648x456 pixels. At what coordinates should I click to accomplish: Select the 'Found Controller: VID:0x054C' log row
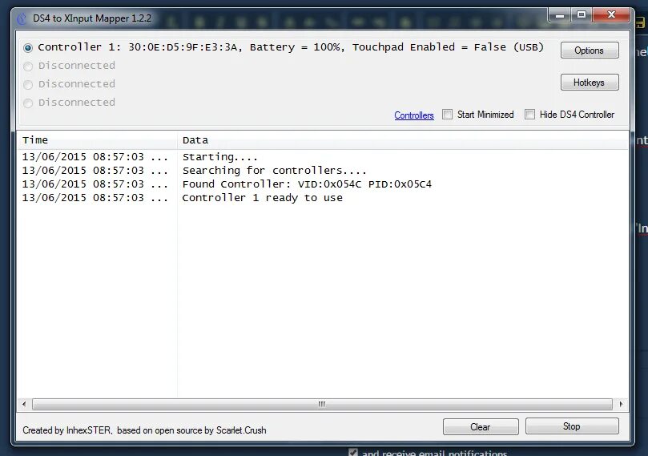[323, 184]
